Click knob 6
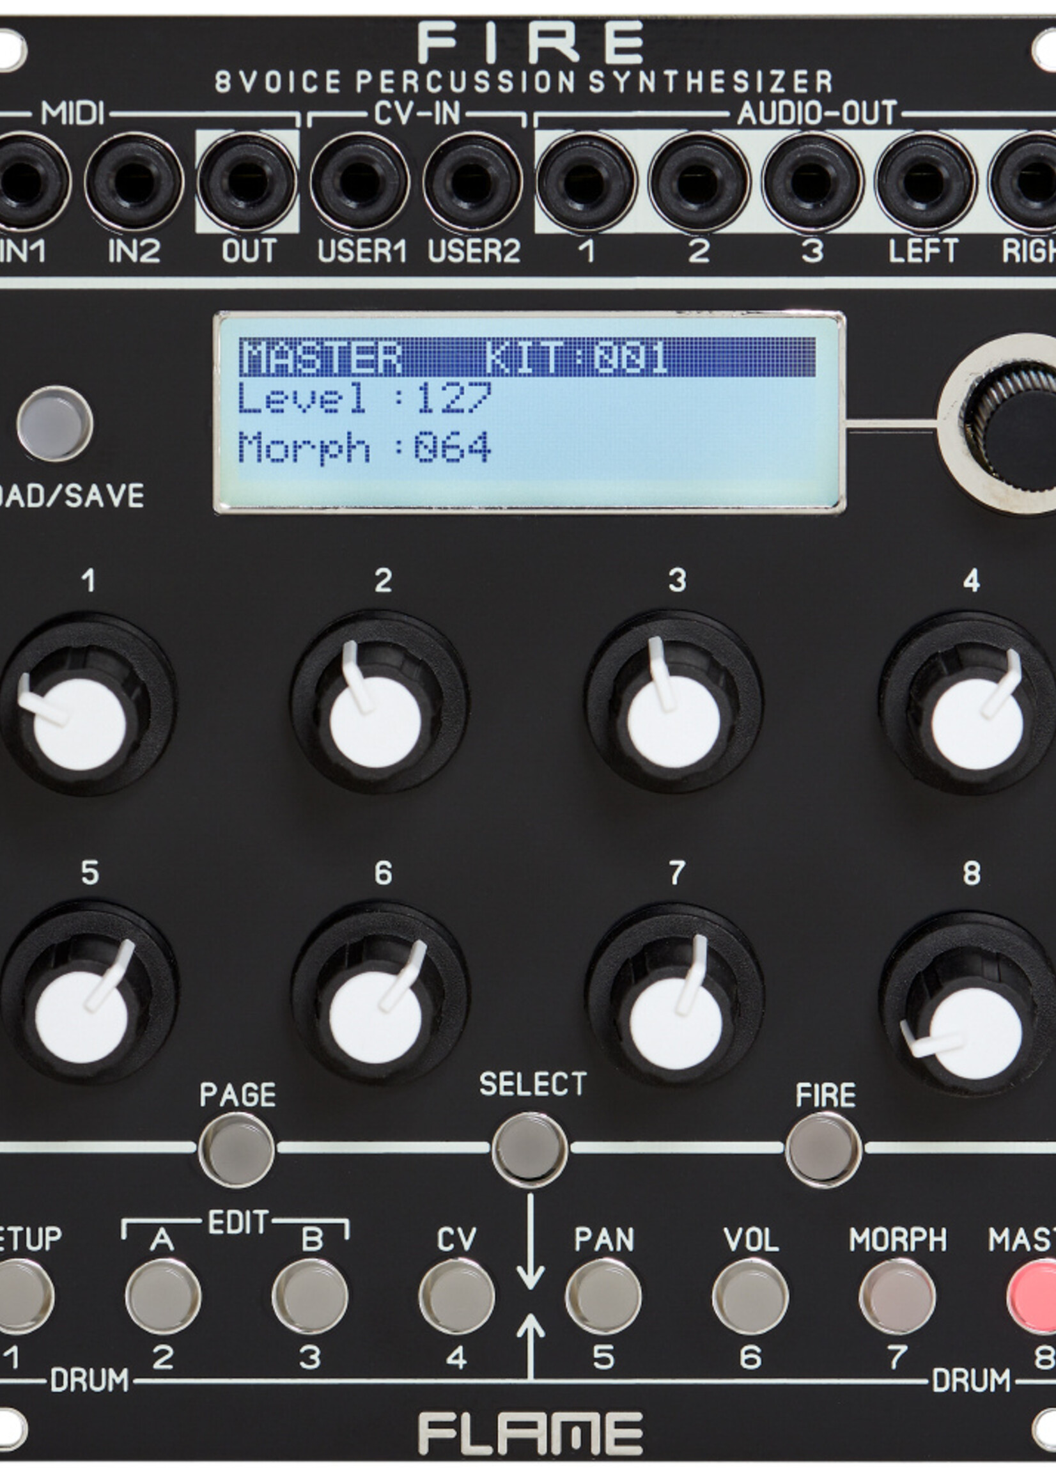 click(x=379, y=994)
